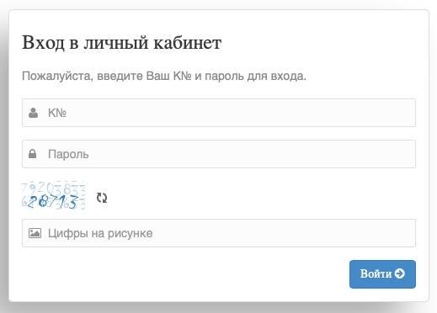Click the user silhouette icon in К№ field

tap(34, 113)
